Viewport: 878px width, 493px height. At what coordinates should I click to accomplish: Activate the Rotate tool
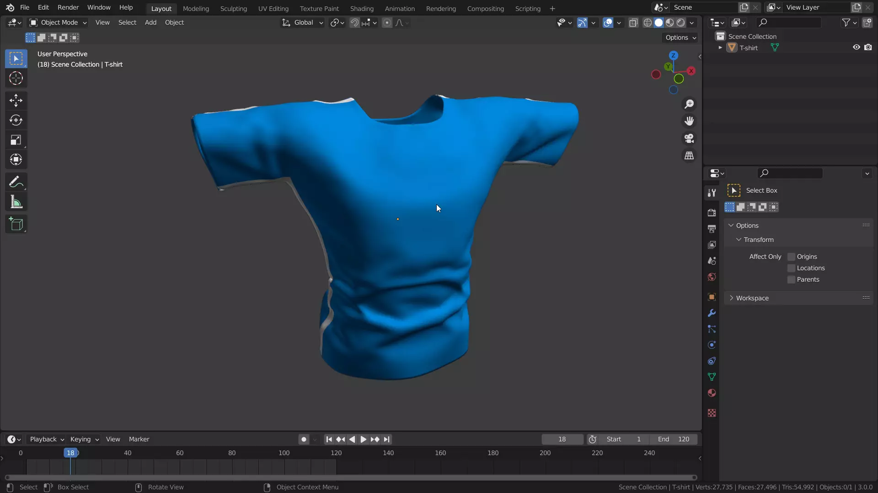tap(16, 120)
